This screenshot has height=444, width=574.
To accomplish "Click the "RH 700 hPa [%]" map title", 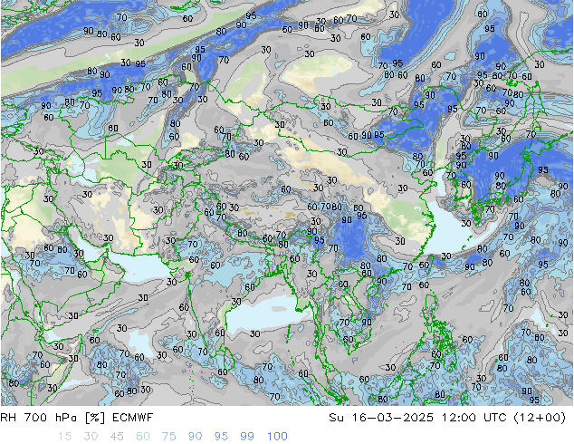I will tap(53, 418).
